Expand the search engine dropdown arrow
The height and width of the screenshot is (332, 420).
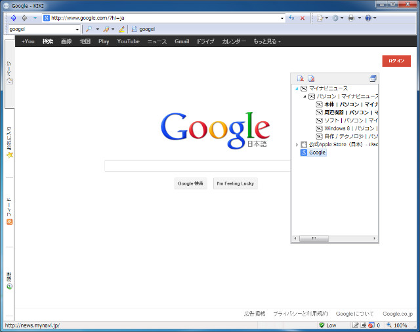pyautogui.click(x=98, y=29)
